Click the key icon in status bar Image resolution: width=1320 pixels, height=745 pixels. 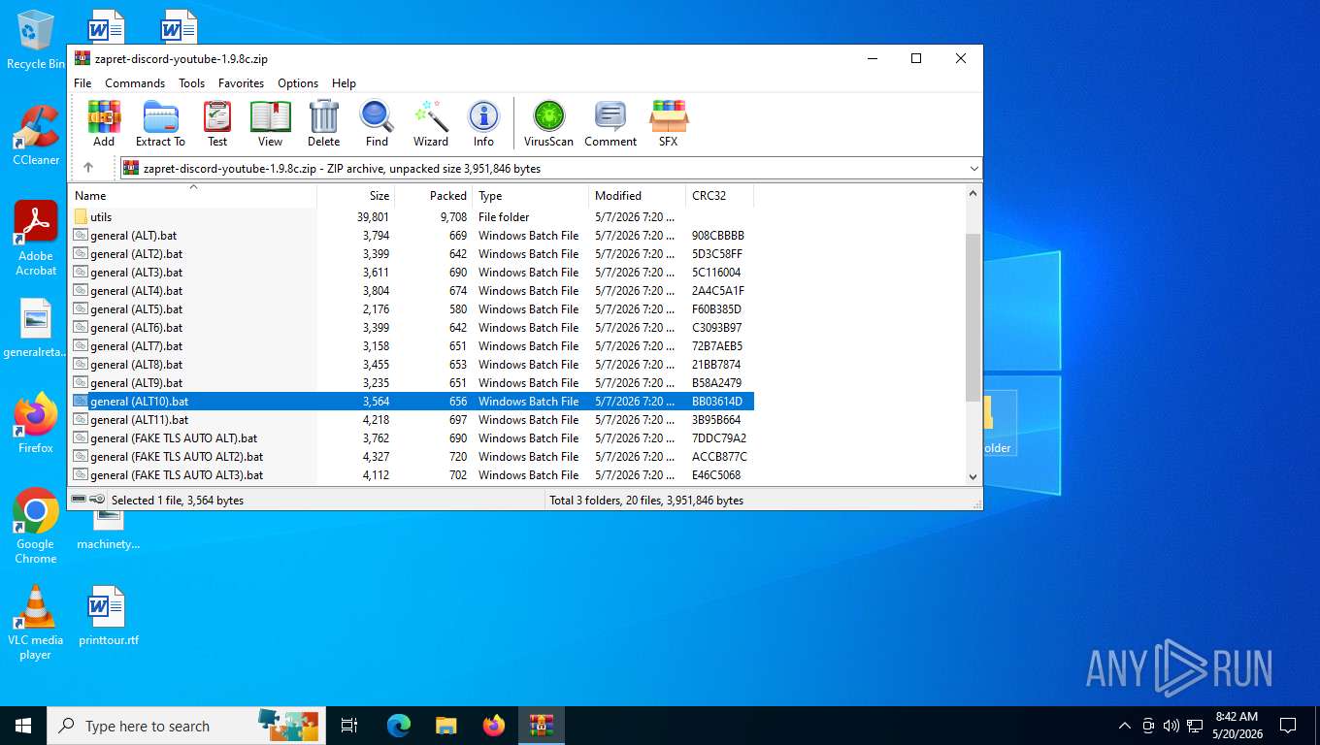click(x=97, y=500)
